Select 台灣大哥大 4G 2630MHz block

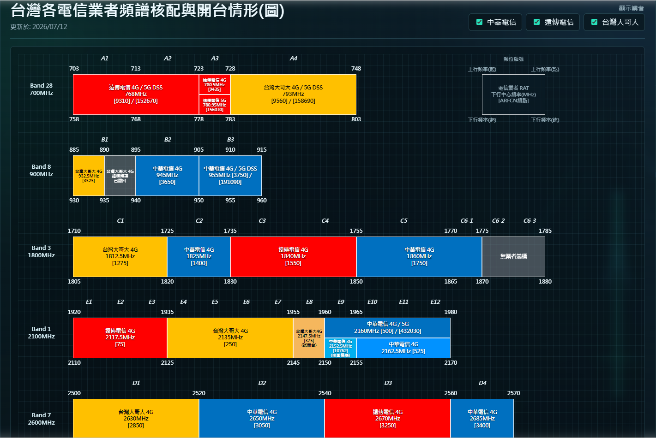[x=136, y=418]
